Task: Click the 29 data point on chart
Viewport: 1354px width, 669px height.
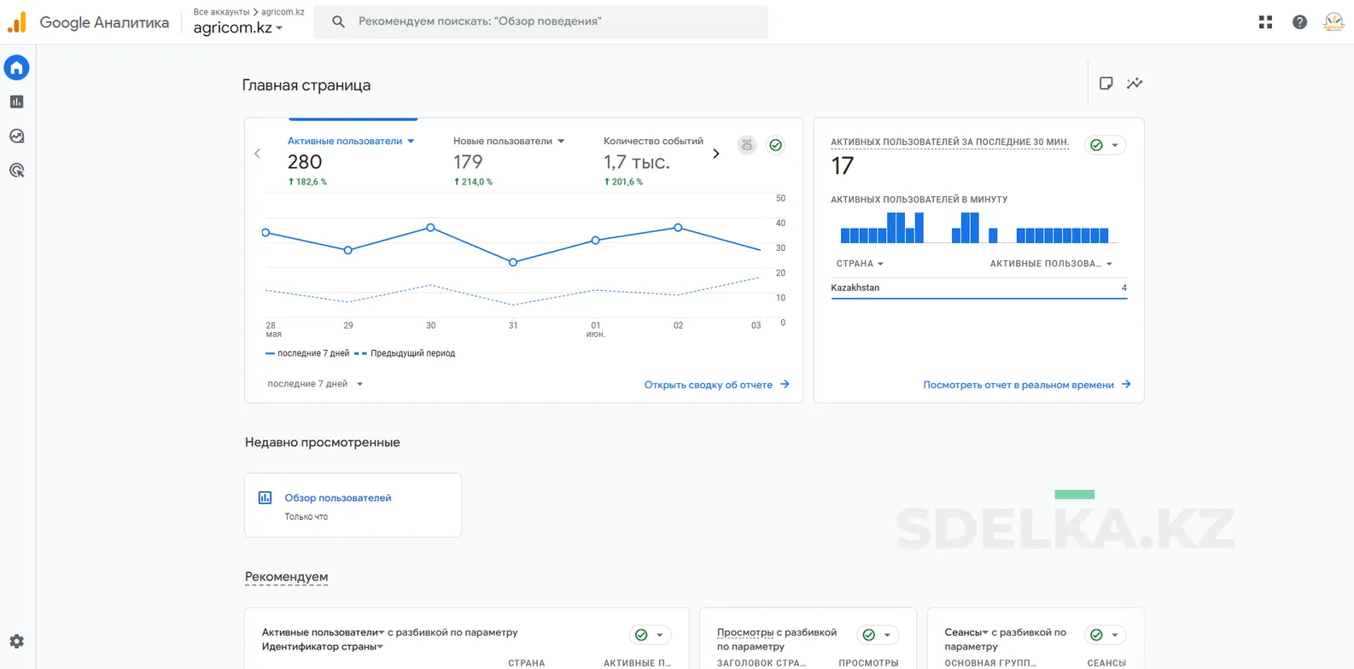Action: pos(347,250)
